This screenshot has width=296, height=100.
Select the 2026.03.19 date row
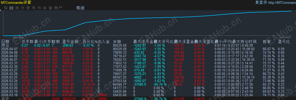pyautogui.click(x=9, y=91)
